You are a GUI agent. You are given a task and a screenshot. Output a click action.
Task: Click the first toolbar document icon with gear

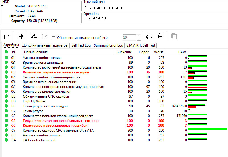7,36
